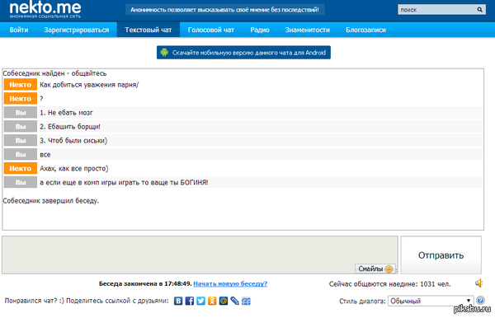Click 'Собеседник найден - общайтесь' text
The width and height of the screenshot is (495, 318).
click(x=54, y=73)
